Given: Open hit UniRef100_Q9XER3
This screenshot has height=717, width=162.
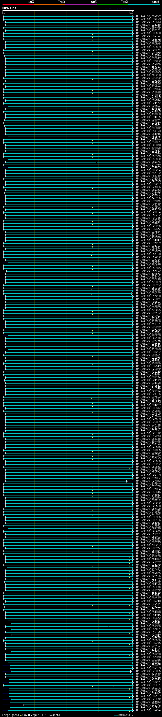Looking at the screenshot, I should point(148,19).
